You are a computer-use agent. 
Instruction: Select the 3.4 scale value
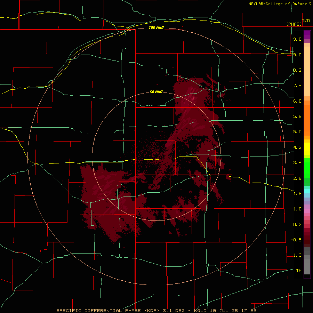[x=297, y=163]
